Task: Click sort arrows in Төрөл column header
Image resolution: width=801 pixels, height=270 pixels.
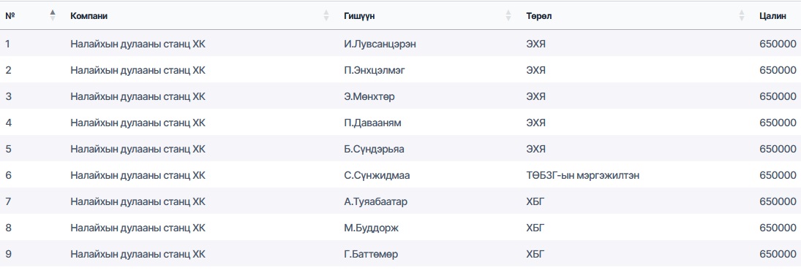Action: (x=742, y=16)
